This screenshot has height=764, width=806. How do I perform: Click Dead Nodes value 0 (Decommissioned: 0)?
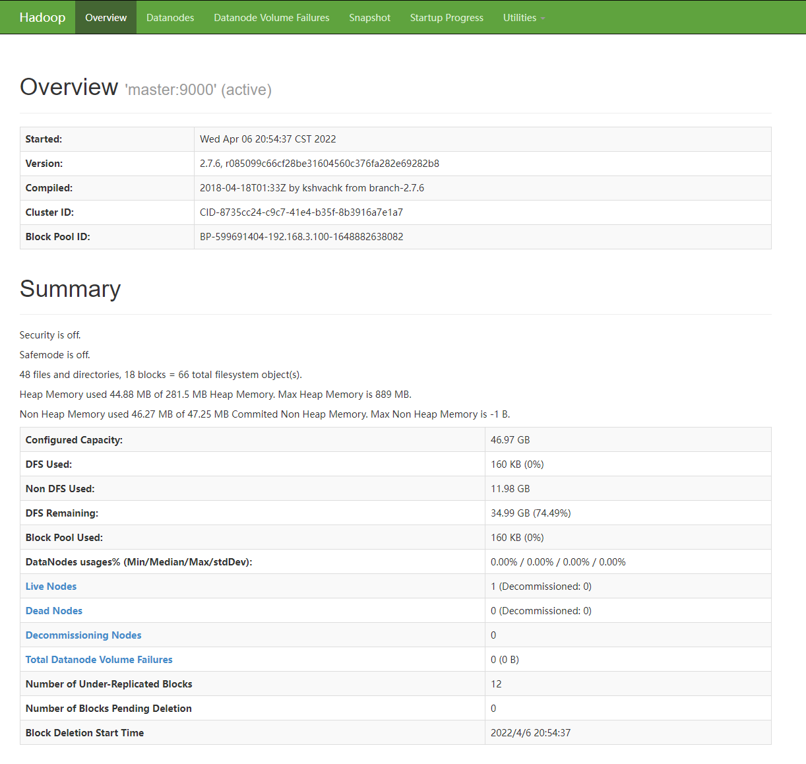pos(541,611)
